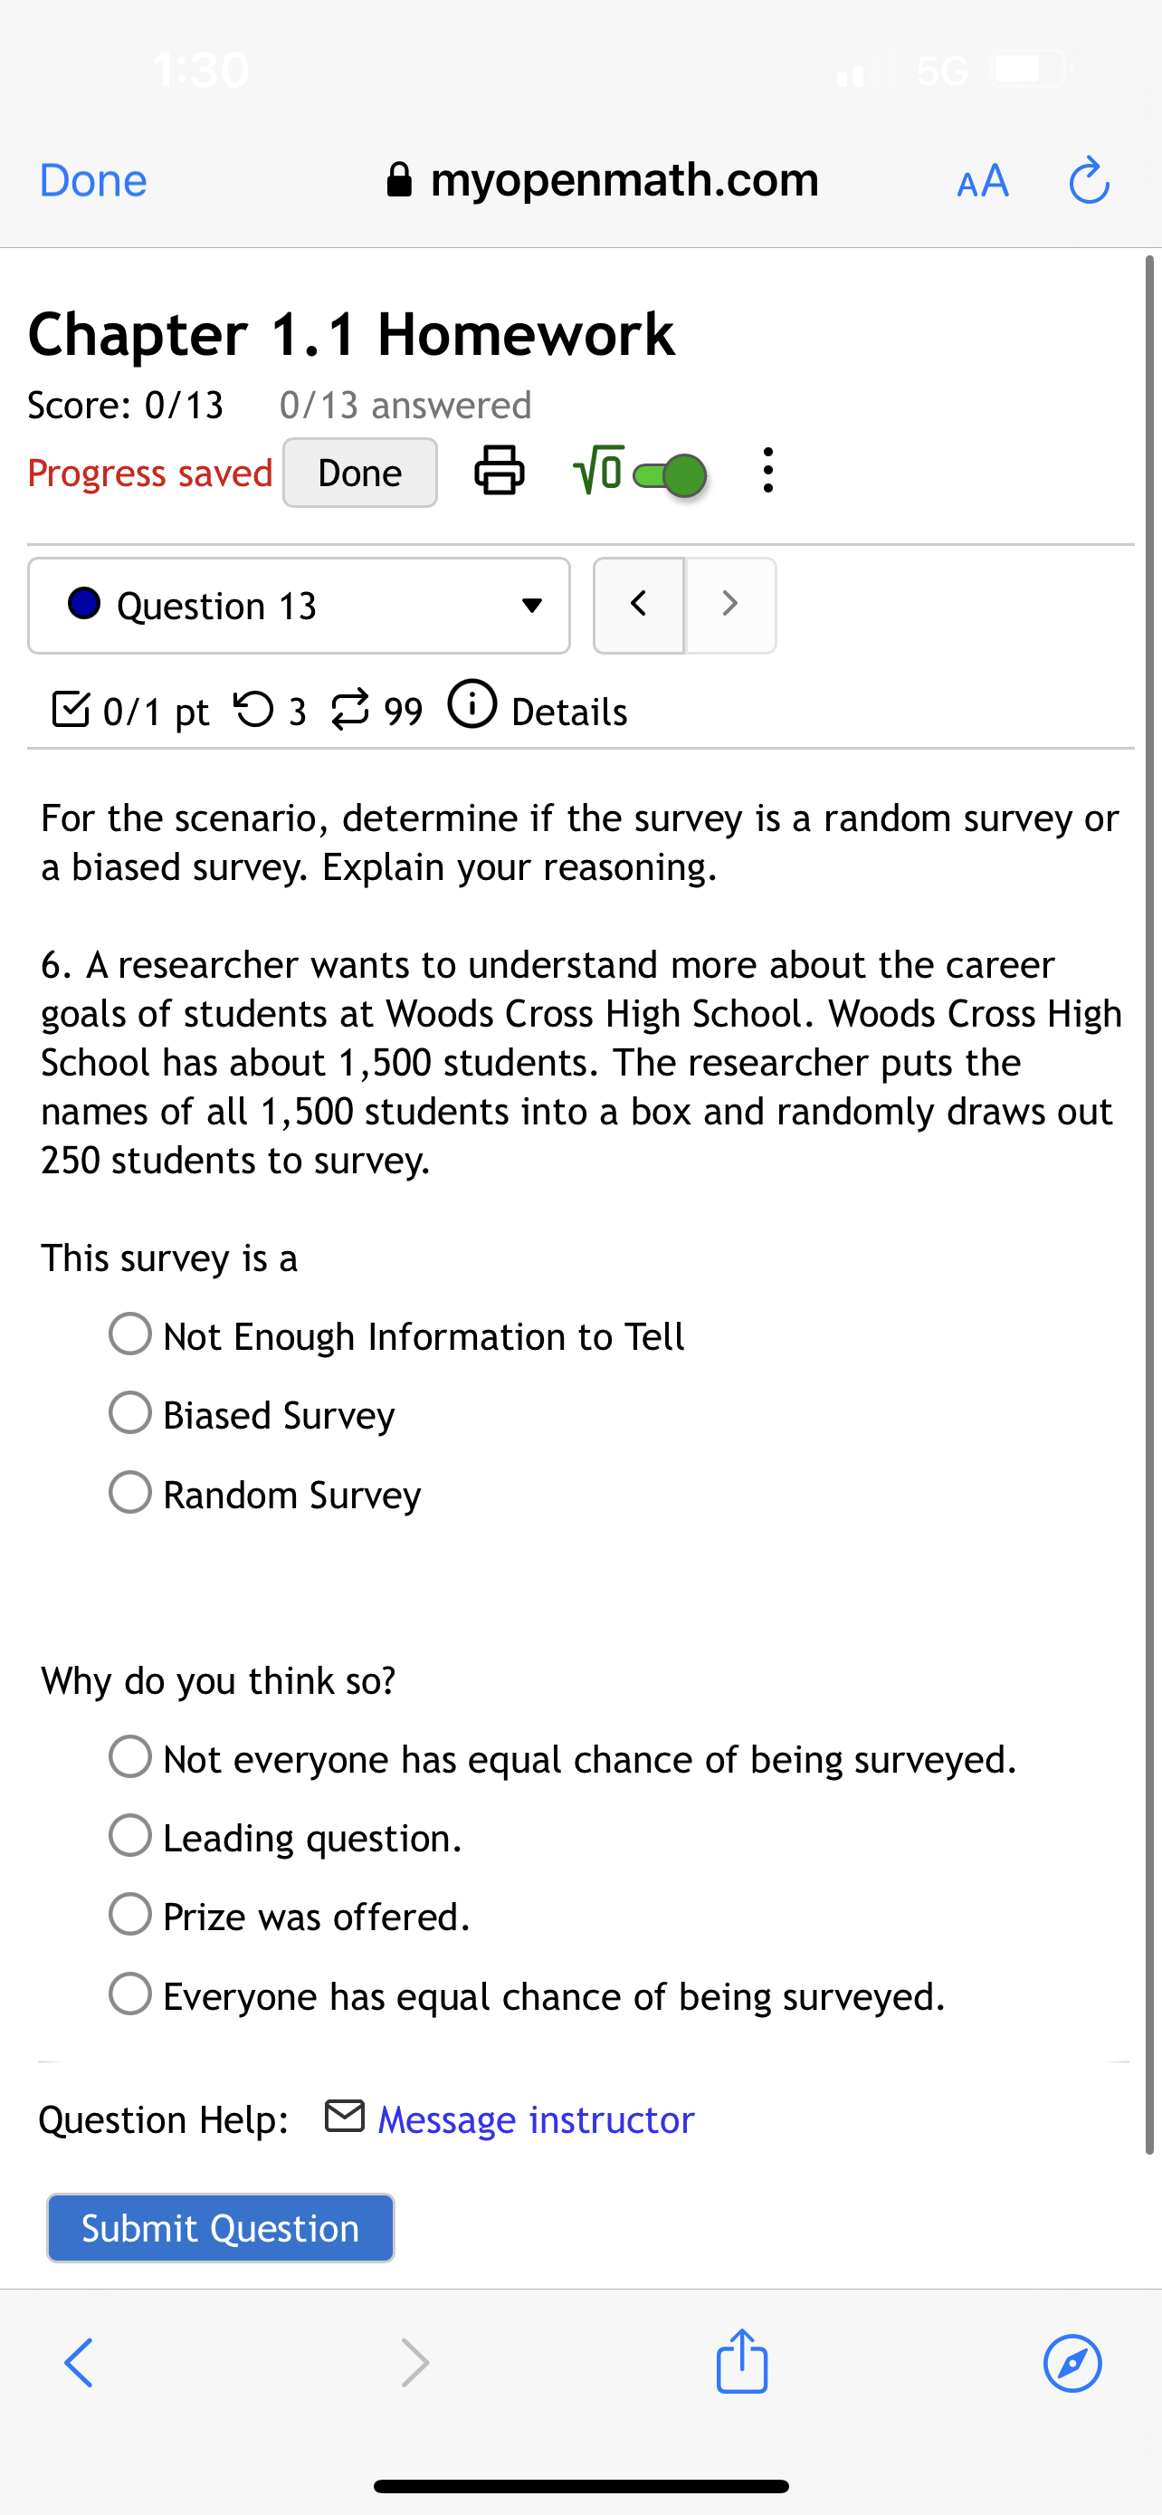
Task: Reload the page with the refresh icon
Action: click(x=1089, y=179)
